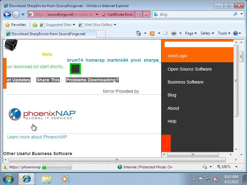Select Business Software menu item
Viewport: 247px width, 185px height.
186,82
